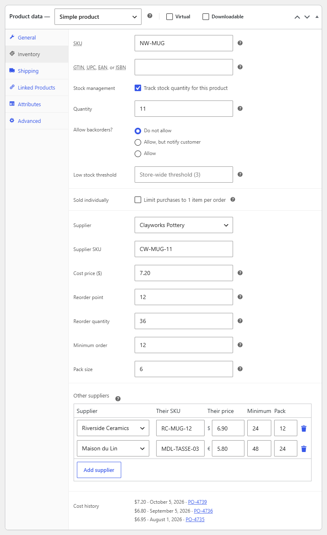This screenshot has width=327, height=535.
Task: Switch to the Shipping tab
Action: 28,71
